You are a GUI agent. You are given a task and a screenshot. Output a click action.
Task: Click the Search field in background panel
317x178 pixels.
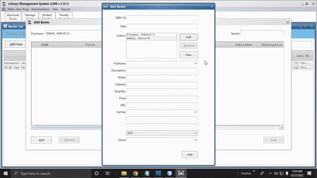point(262,34)
